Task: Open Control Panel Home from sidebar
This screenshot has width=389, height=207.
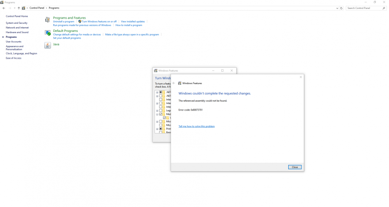Action: pos(17,16)
